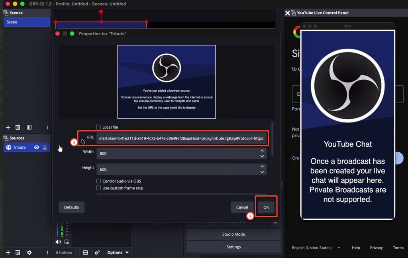Click the Scenes panel header dock icon

pos(6,13)
